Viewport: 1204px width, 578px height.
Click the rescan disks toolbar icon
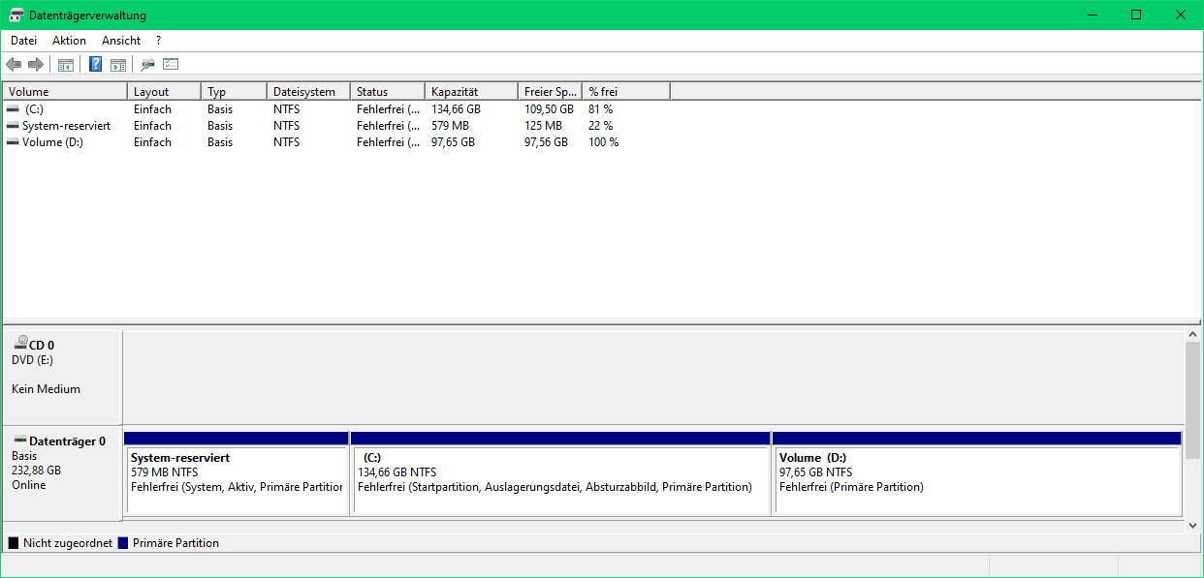tap(147, 65)
